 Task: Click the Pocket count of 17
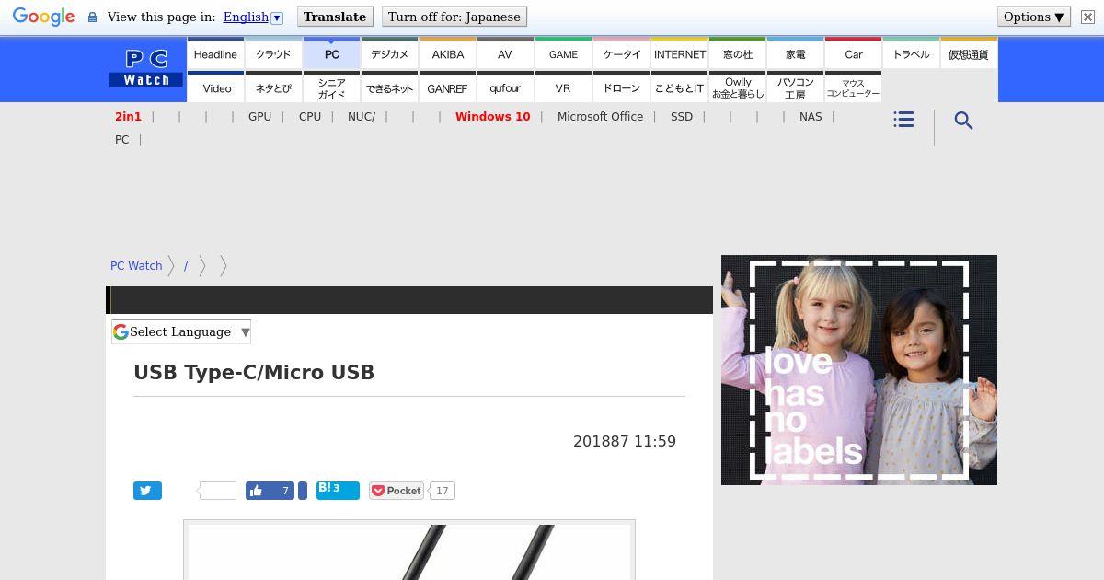pyautogui.click(x=443, y=491)
